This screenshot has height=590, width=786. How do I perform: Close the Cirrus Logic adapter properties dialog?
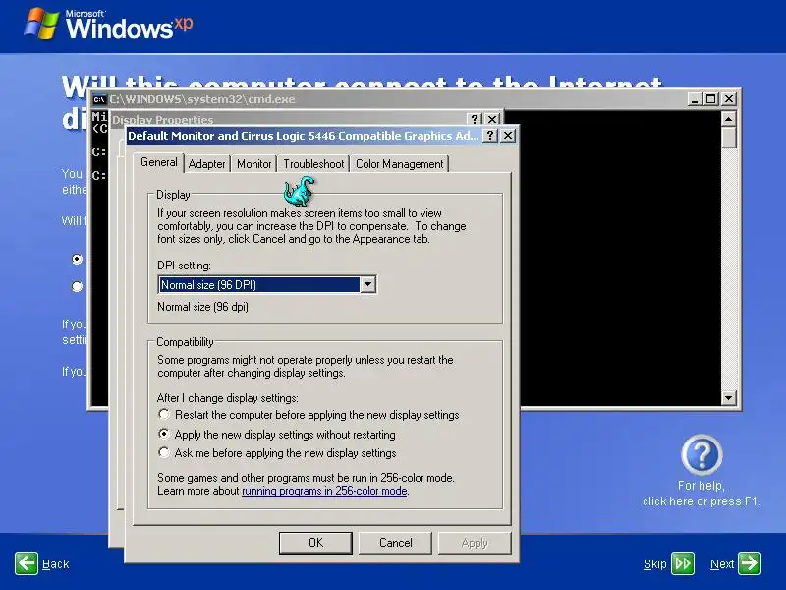(508, 136)
